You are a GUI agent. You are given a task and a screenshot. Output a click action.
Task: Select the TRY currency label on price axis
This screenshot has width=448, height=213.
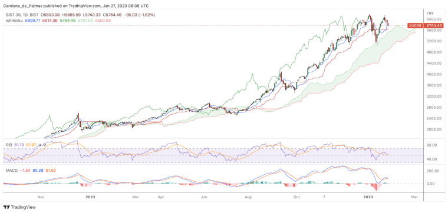click(x=429, y=14)
